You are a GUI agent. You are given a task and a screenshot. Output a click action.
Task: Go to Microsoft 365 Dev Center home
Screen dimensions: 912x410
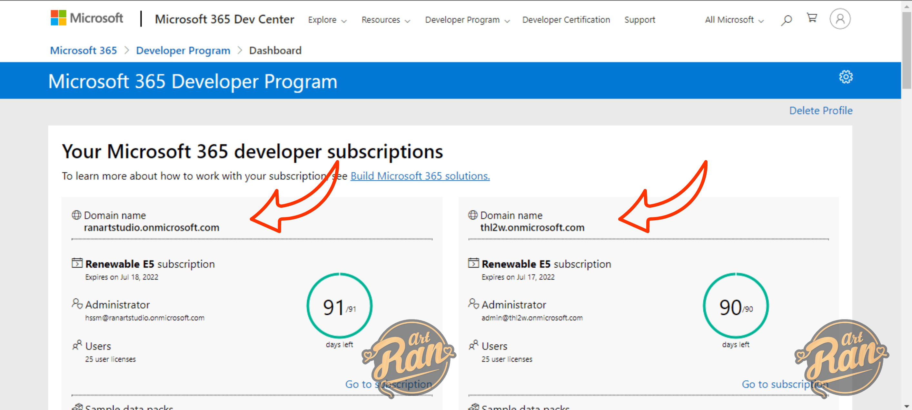224,19
